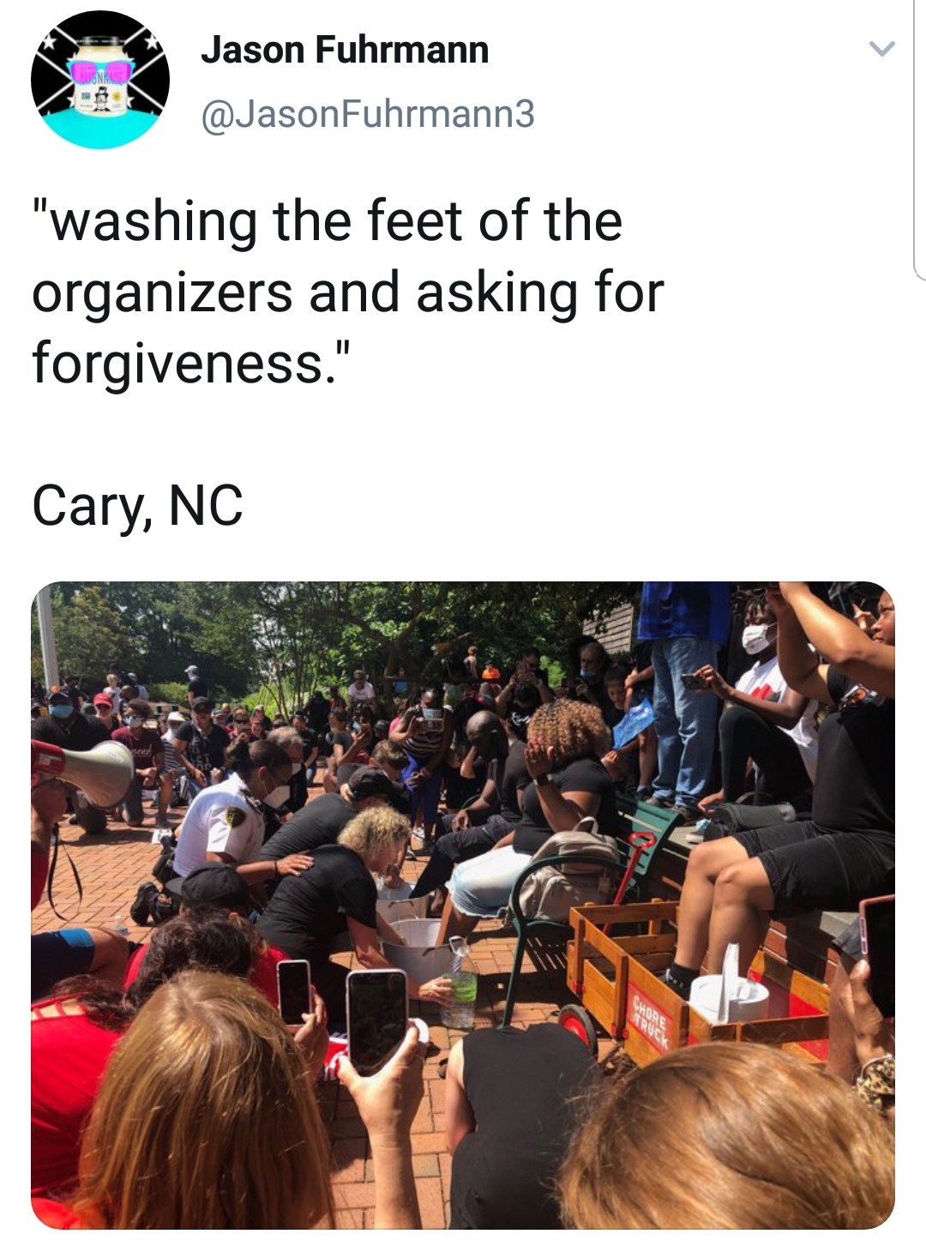The image size is (926, 1258).
Task: Select the "Cary, NC" location text
Action: [x=138, y=504]
